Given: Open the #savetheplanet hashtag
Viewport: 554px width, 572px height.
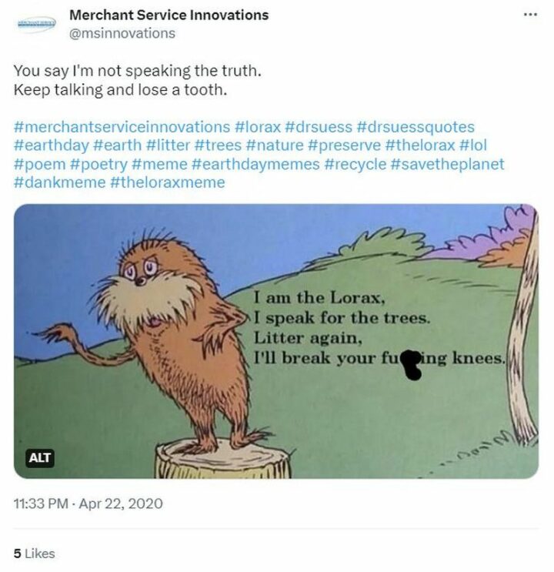Looking at the screenshot, I should pos(447,164).
